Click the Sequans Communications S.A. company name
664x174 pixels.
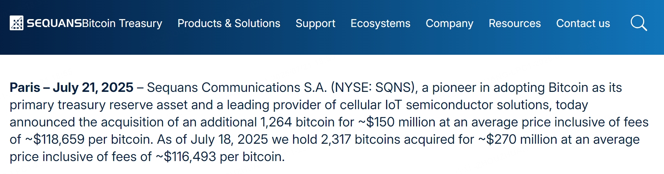click(x=237, y=88)
